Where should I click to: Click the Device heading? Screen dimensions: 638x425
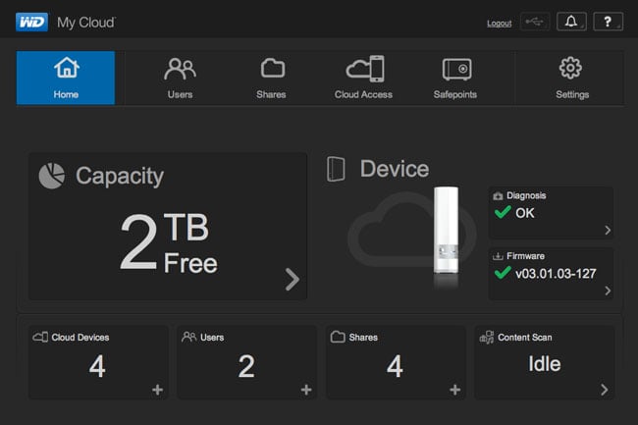[x=395, y=169]
